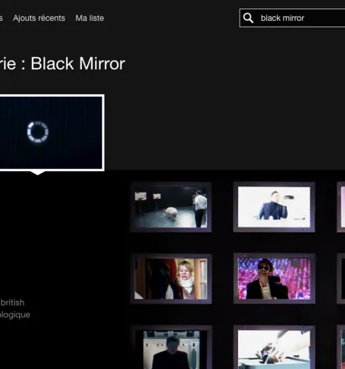This screenshot has height=369, width=345.
Task: Go to "Ma liste"
Action: (89, 18)
